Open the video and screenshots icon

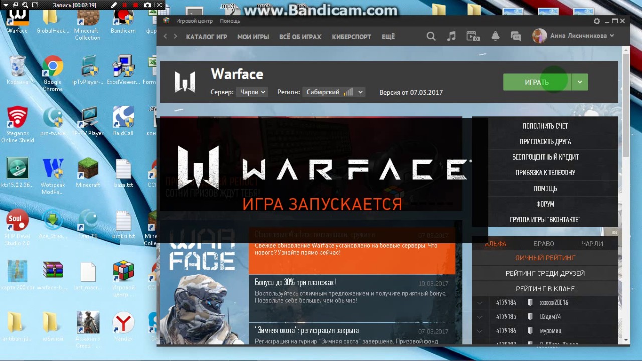[473, 36]
